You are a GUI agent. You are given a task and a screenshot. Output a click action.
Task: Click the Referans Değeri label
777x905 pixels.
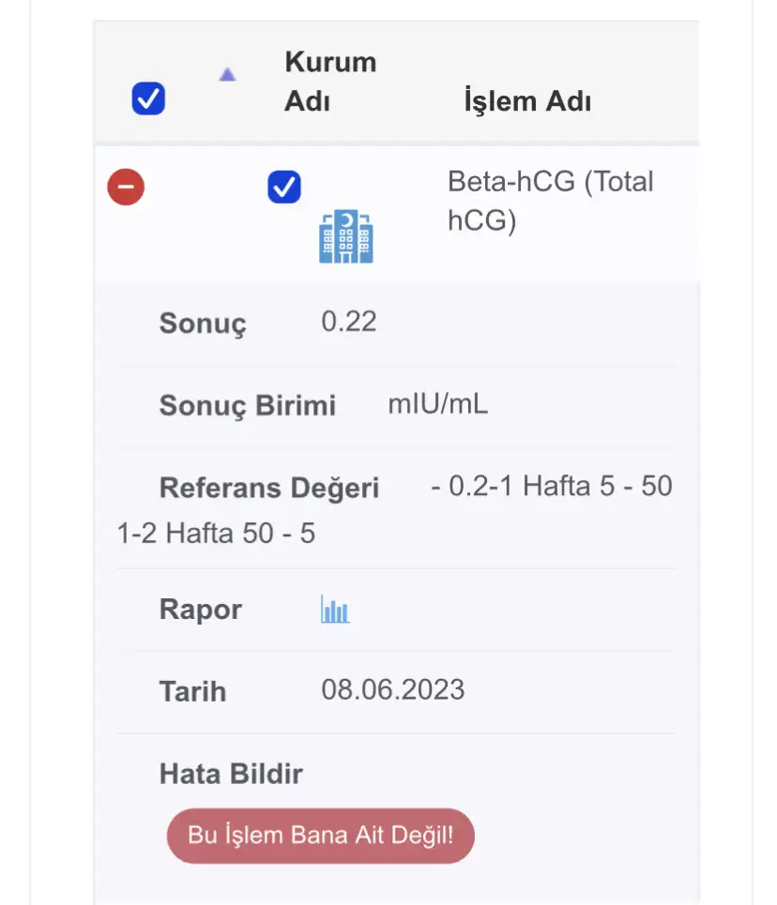tap(269, 488)
